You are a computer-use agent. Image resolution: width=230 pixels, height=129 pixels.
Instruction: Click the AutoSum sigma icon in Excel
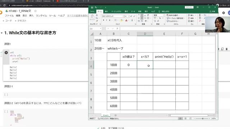(200, 15)
